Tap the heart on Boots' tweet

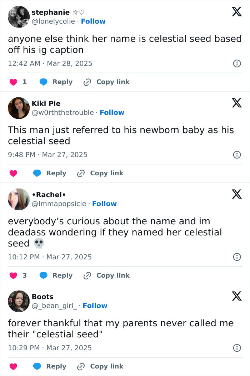pos(13,366)
